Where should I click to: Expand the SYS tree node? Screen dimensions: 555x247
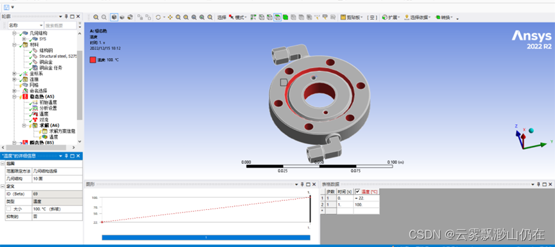tap(24, 39)
